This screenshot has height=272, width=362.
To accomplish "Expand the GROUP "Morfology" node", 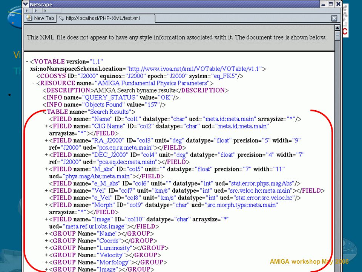I will point(46,263).
